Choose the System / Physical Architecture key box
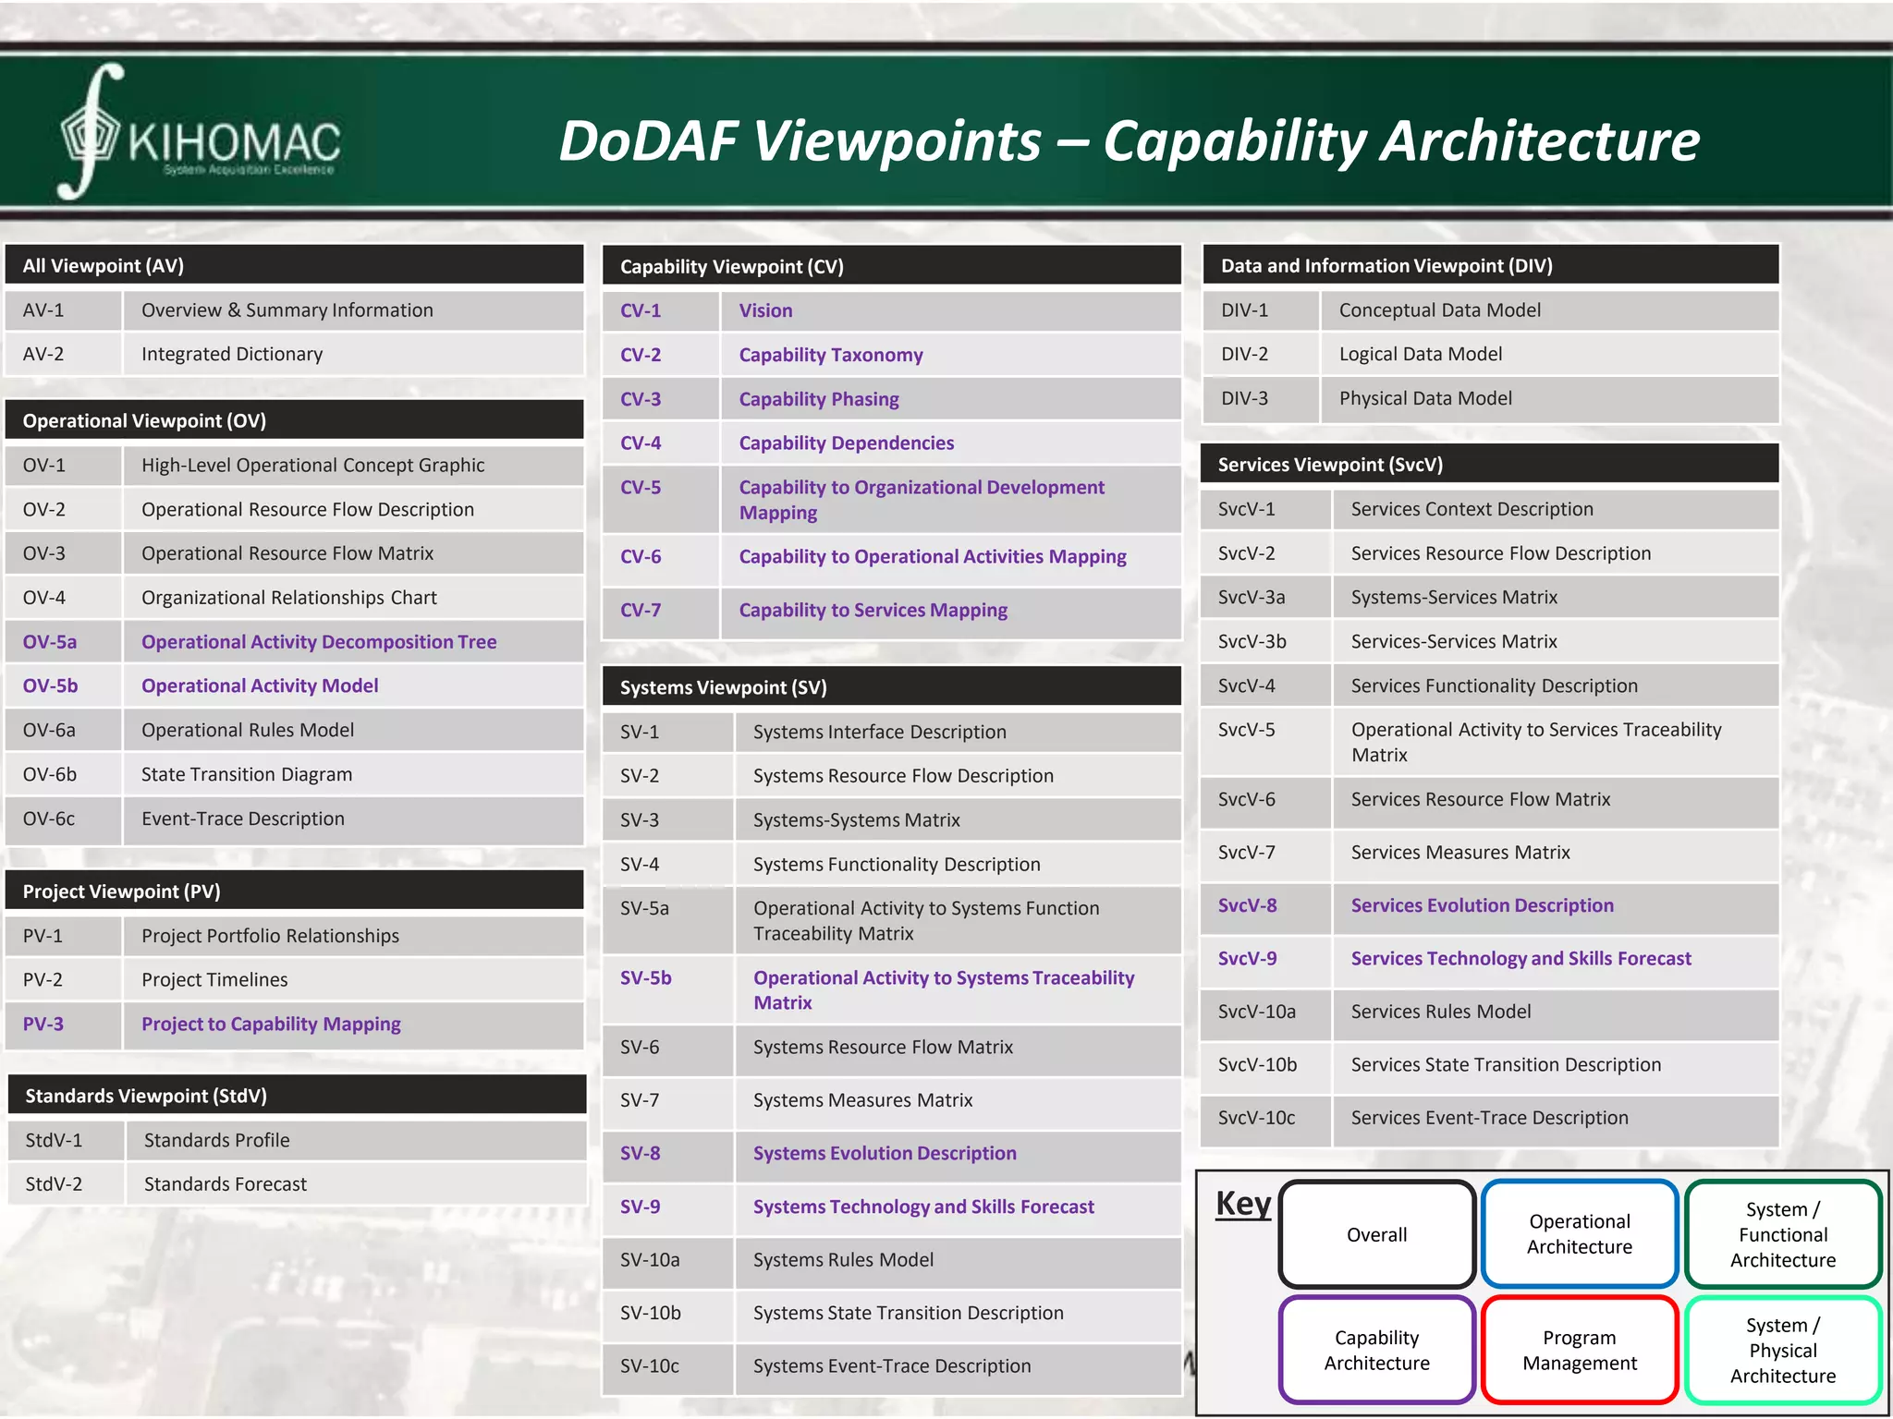Image resolution: width=1893 pixels, height=1419 pixels. pos(1783,1350)
